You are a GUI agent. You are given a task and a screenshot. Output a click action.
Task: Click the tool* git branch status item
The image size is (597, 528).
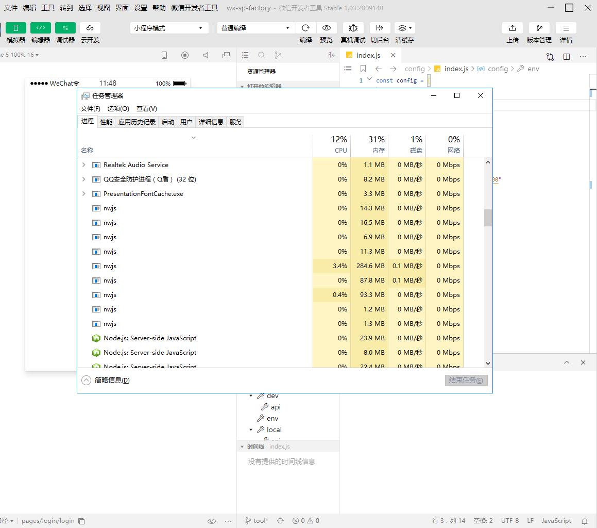257,520
